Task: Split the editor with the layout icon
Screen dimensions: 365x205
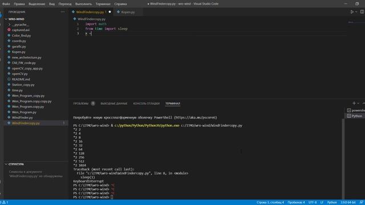Action: point(362,12)
